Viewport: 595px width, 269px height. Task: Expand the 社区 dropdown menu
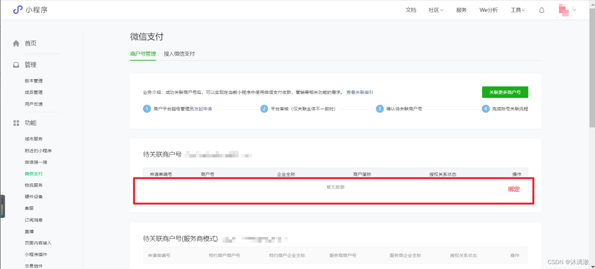click(x=436, y=10)
